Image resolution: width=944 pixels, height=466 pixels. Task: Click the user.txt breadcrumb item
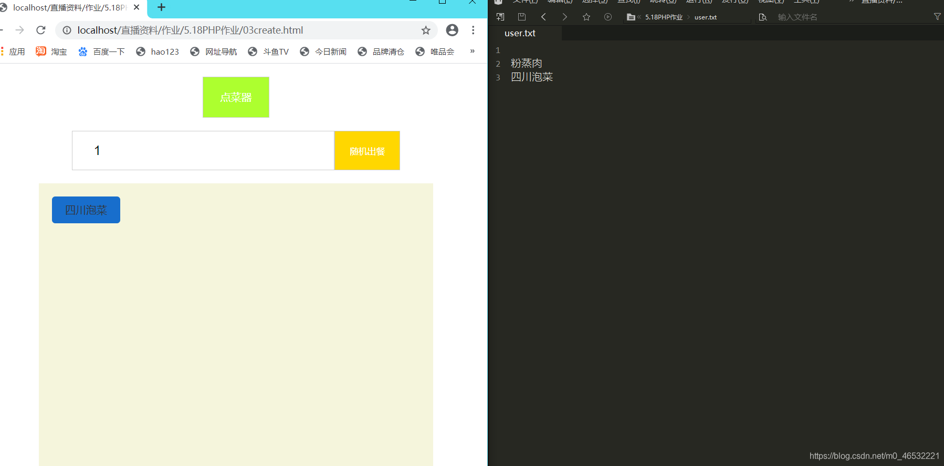[x=705, y=17]
